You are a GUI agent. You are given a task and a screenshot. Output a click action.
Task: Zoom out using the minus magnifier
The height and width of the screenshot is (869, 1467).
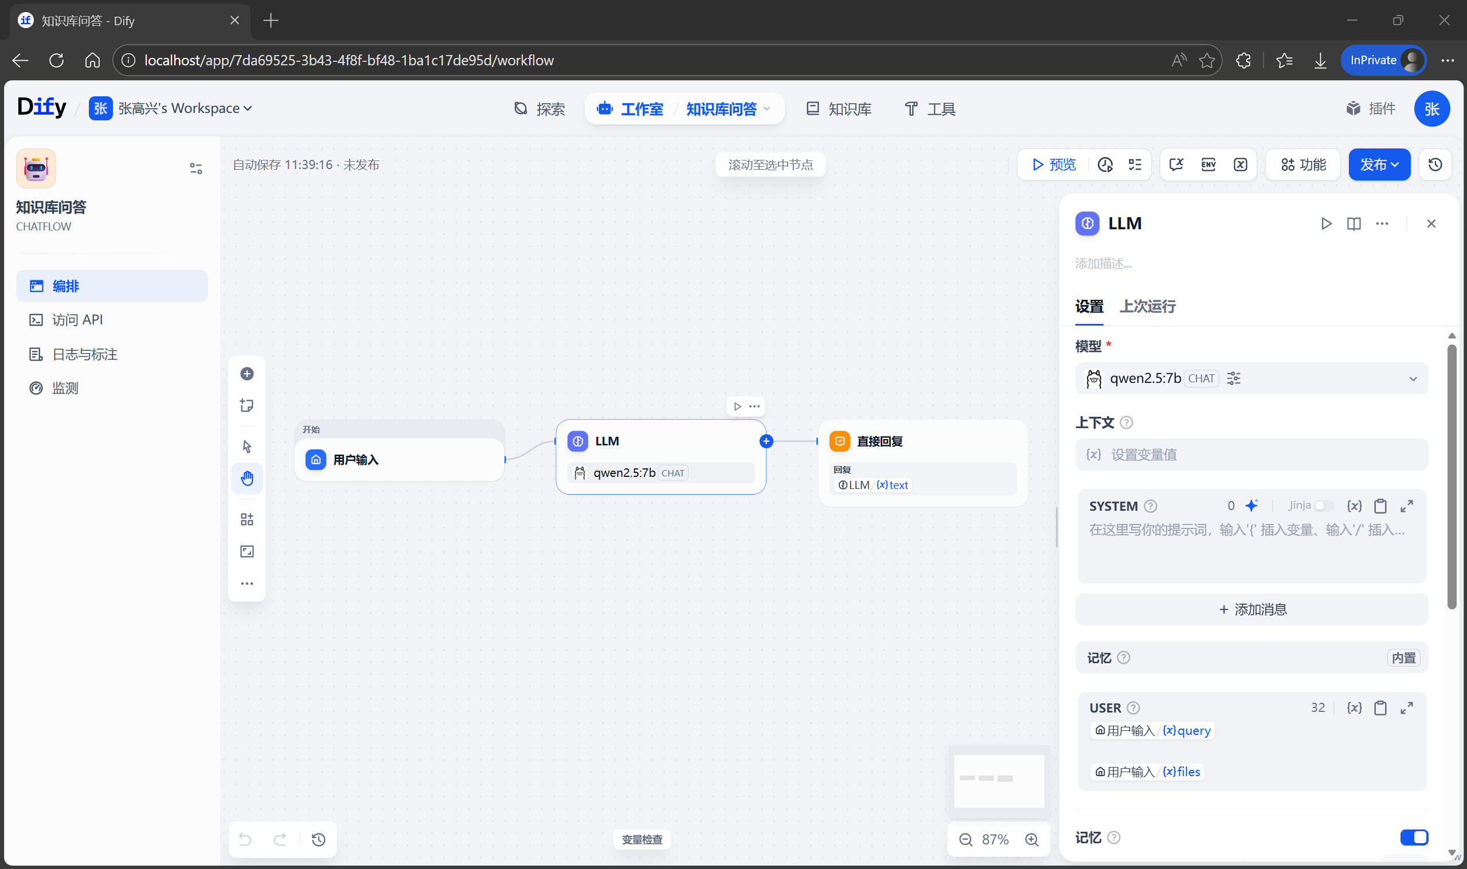click(965, 840)
